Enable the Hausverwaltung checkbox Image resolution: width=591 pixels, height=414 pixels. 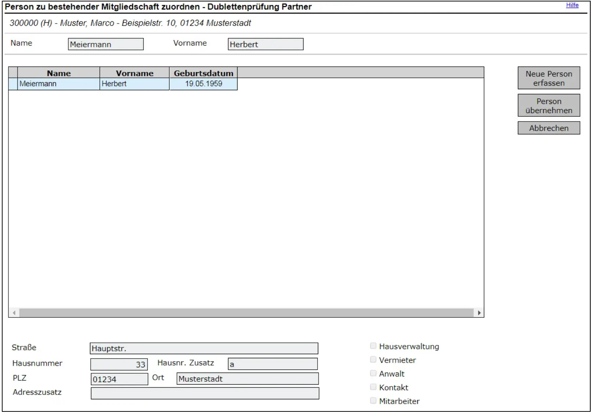point(373,346)
